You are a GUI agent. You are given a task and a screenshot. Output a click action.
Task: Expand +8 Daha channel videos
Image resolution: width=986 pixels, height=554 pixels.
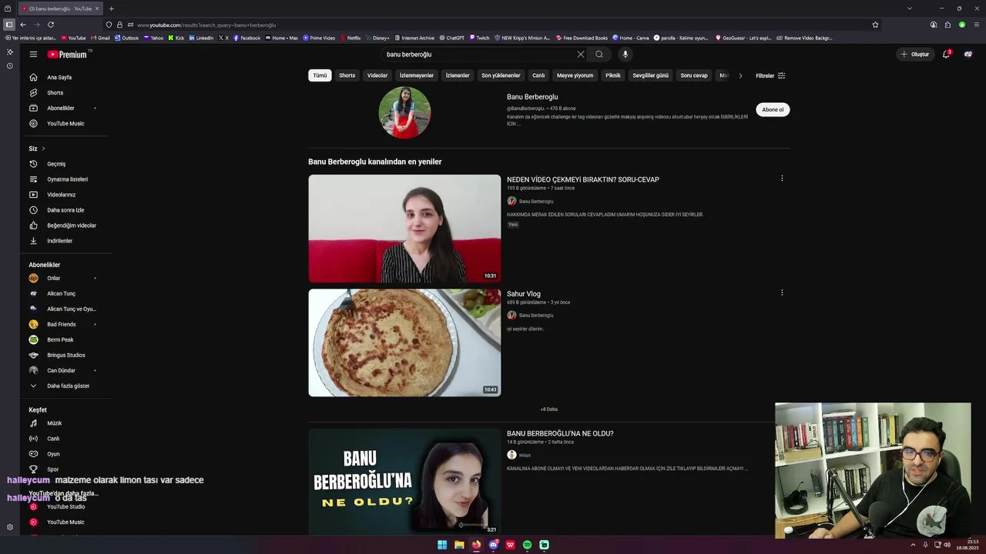tap(549, 409)
